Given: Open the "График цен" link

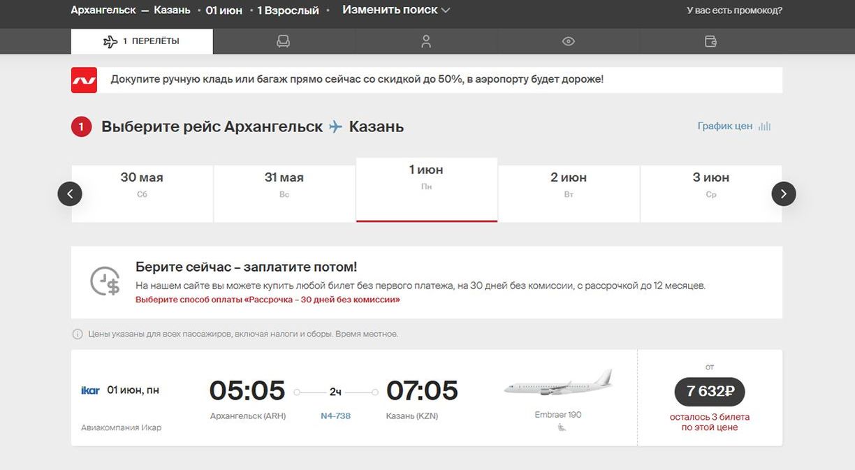Looking at the screenshot, I should pyautogui.click(x=724, y=126).
